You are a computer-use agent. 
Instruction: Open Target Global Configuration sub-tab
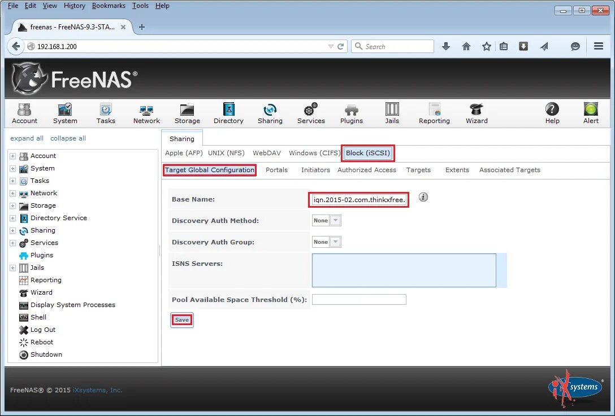[210, 170]
